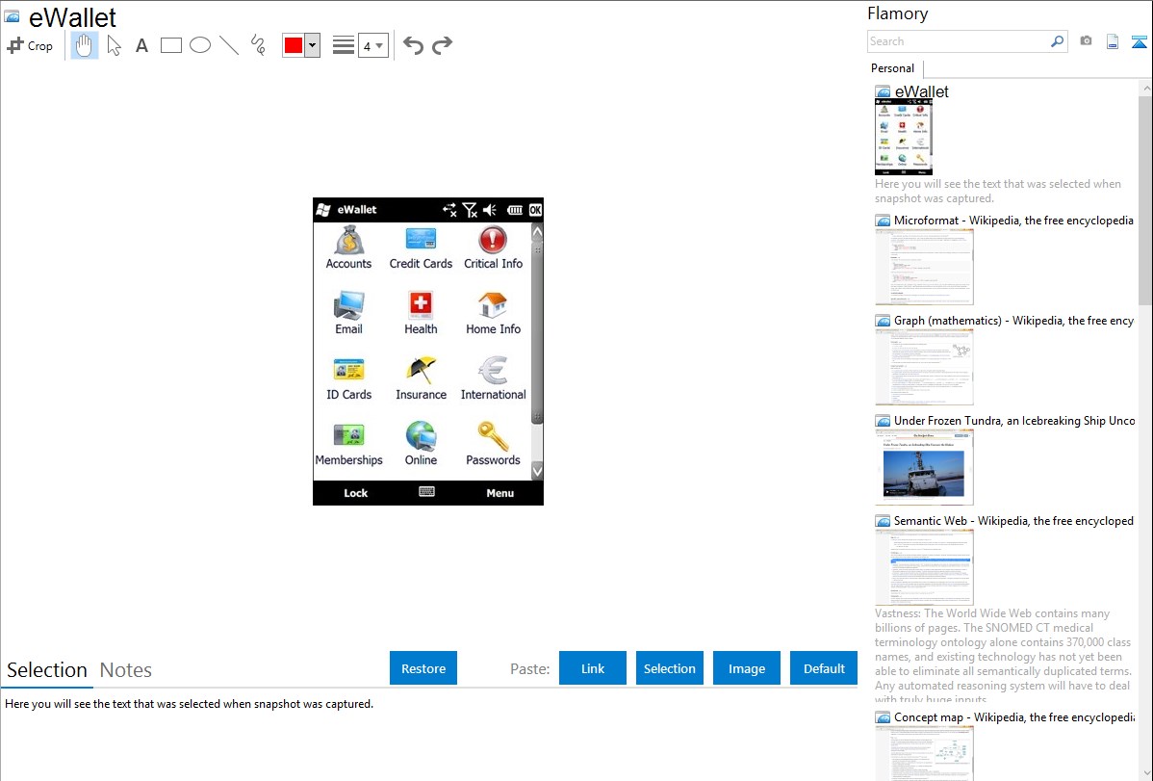Select the arrow pointer tool

114,45
